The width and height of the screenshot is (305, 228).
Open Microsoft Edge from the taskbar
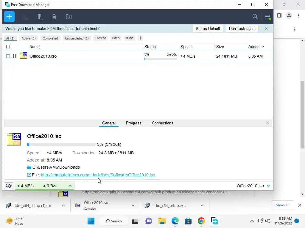tap(175, 221)
